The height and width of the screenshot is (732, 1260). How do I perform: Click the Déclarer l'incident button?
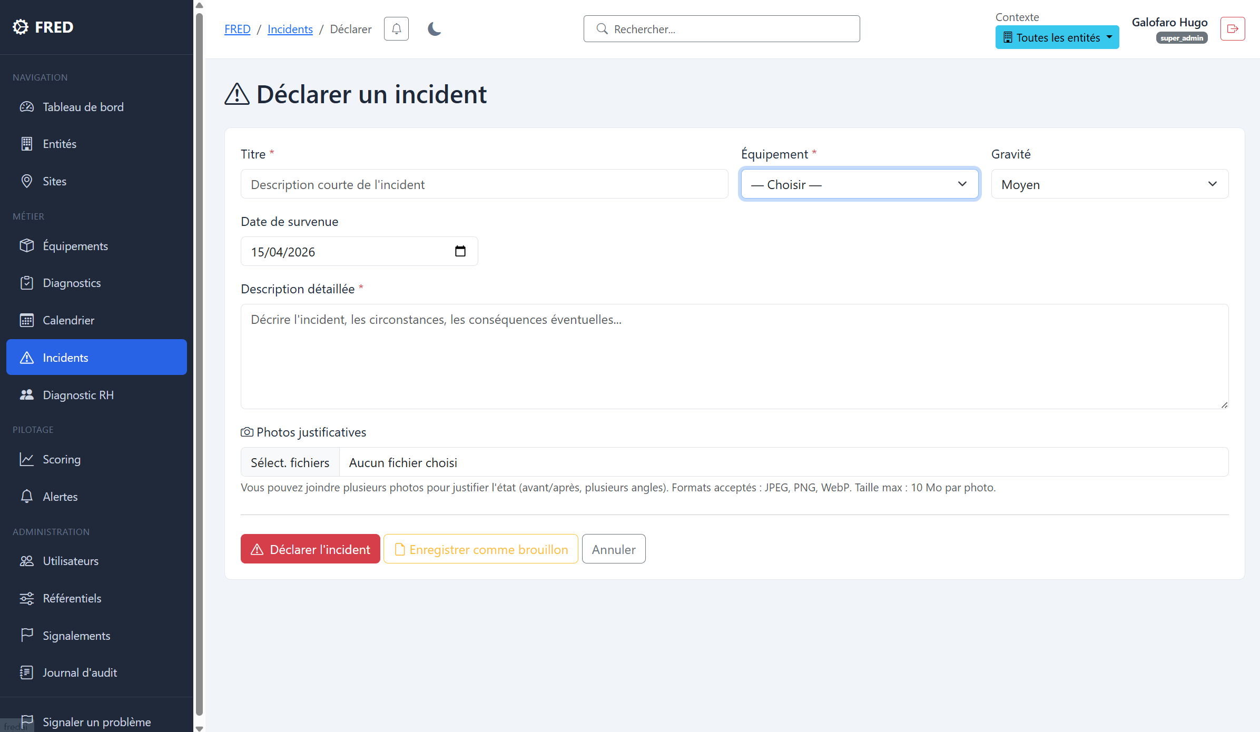coord(310,549)
